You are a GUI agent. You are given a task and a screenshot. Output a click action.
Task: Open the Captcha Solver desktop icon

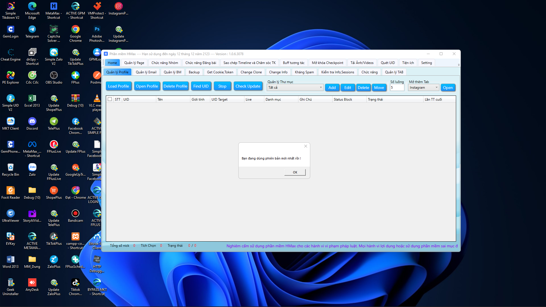[x=54, y=33]
